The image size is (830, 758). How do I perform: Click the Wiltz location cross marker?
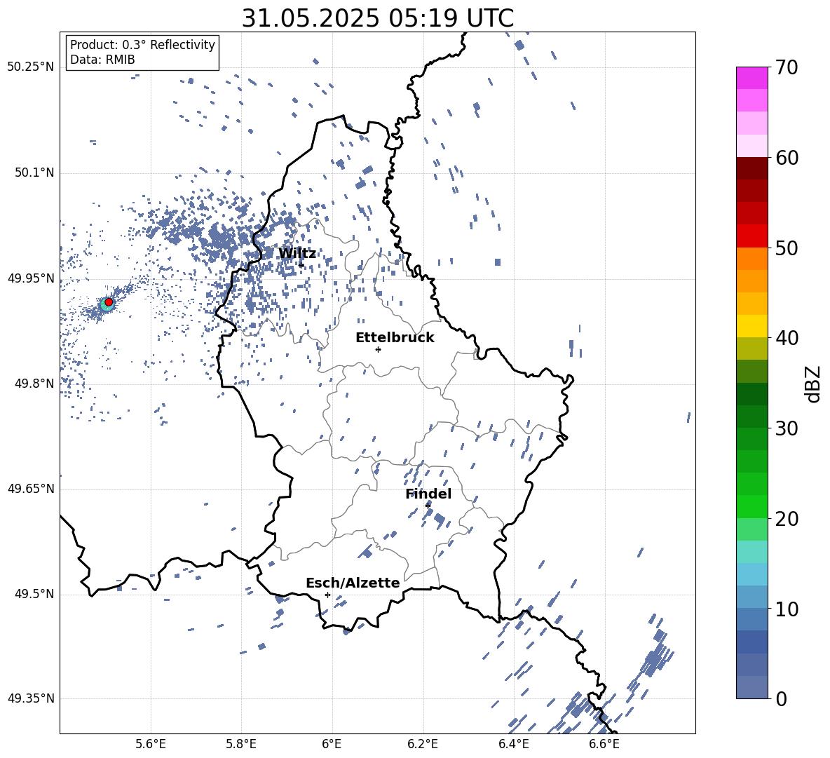pos(301,264)
